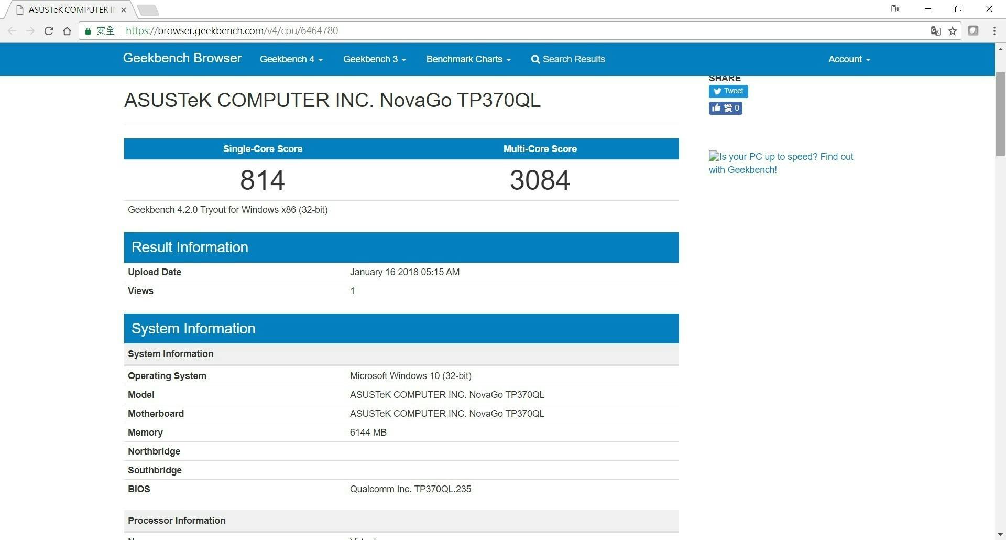This screenshot has height=540, width=1006.
Task: Open the 'Is your PC up to speed' link
Action: pos(781,163)
